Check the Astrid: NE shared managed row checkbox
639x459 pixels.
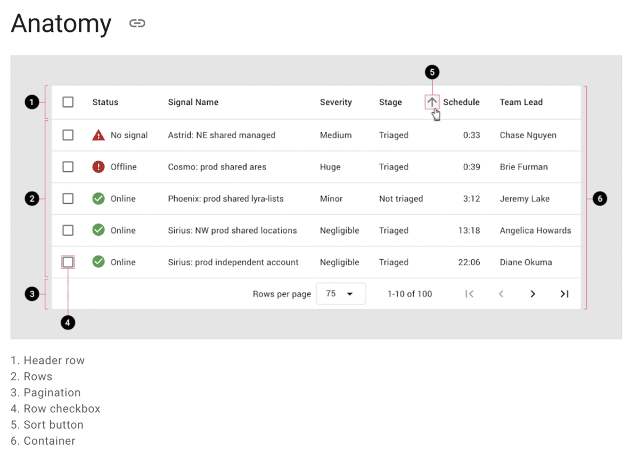tap(68, 135)
